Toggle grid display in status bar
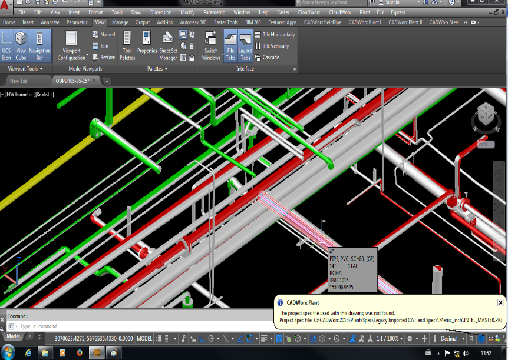This screenshot has height=360, width=508. click(x=159, y=339)
